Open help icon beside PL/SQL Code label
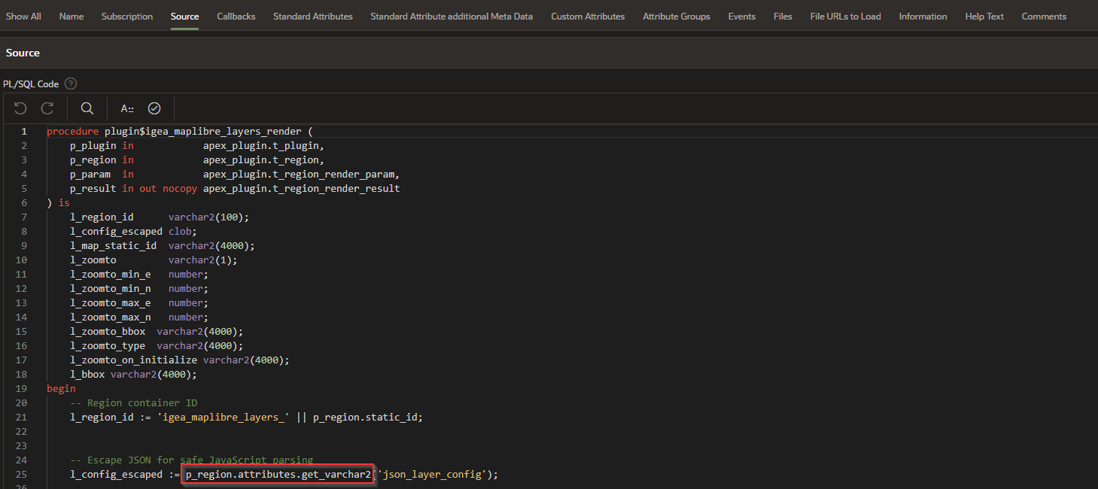The width and height of the screenshot is (1098, 489). click(x=71, y=84)
